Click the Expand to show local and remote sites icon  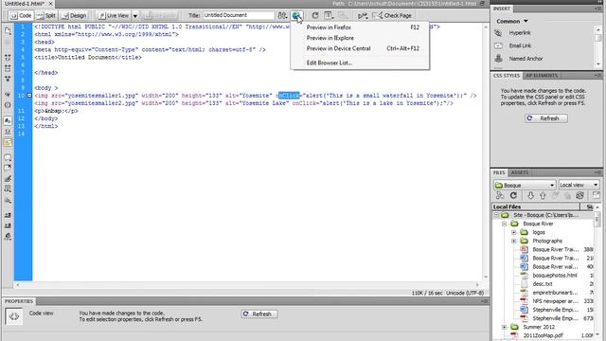click(x=596, y=196)
